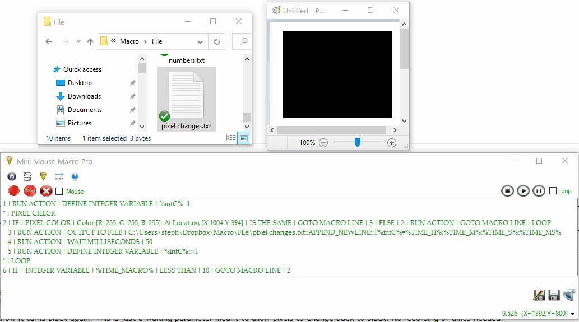Viewport: 579px width, 322px height.
Task: Open Downloads in Quick access
Action: tap(84, 96)
